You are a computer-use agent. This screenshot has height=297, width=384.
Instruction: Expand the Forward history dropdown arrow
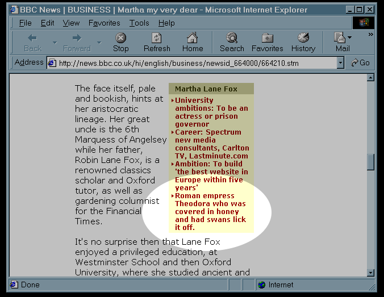(99, 43)
